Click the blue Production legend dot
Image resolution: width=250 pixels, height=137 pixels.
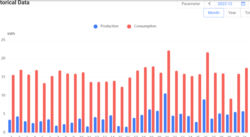pyautogui.click(x=95, y=26)
